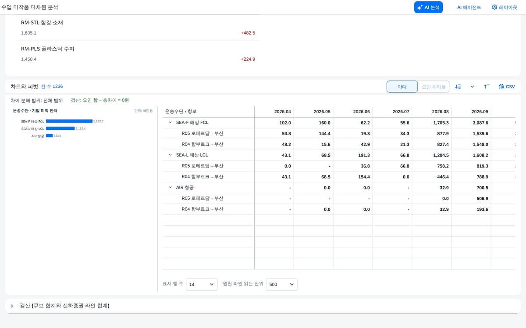This screenshot has width=526, height=328.
Task: Open the chevron dropdown in chart toolbar
Action: [x=472, y=87]
